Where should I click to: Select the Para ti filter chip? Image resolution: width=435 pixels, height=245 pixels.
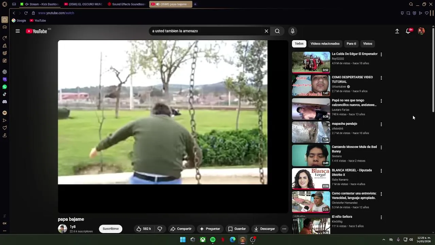pyautogui.click(x=351, y=44)
